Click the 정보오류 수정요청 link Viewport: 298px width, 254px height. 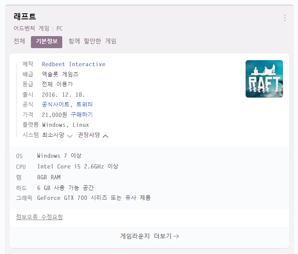40,217
